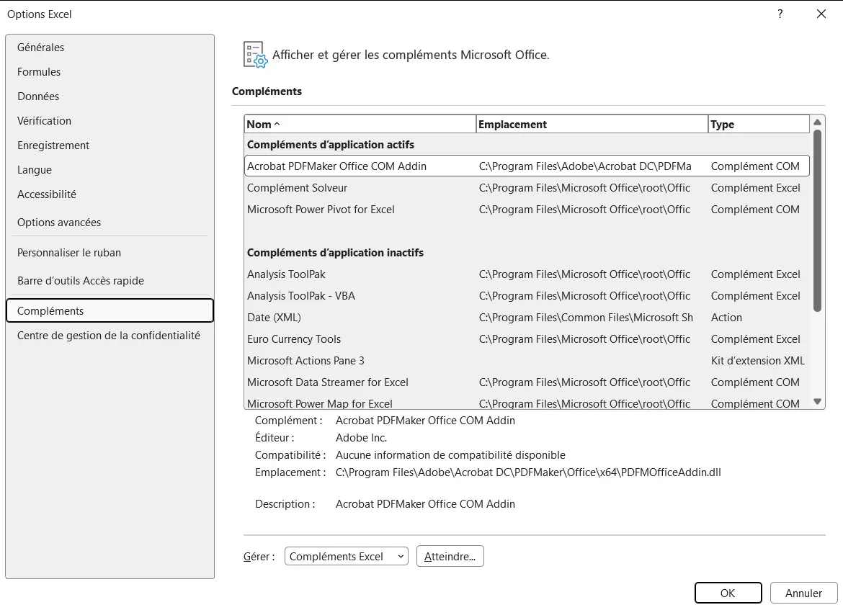This screenshot has width=843, height=610.
Task: Sort by the Nom column header
Action: [x=360, y=124]
